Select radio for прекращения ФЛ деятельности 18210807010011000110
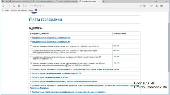 tap(31, 57)
